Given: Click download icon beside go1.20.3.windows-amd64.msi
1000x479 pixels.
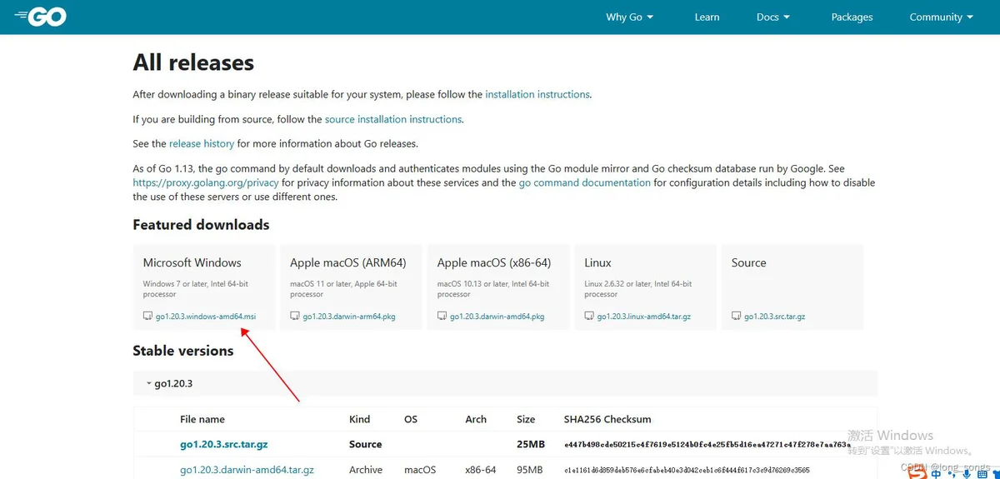Looking at the screenshot, I should (147, 317).
